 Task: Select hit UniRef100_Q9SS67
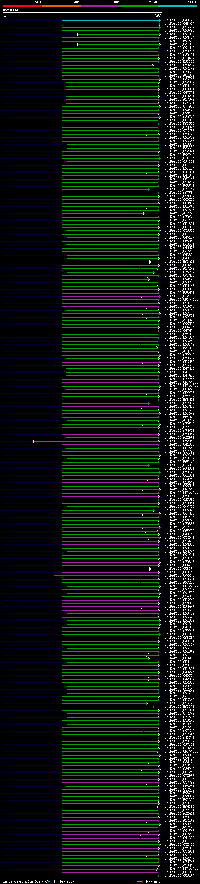coord(179,27)
